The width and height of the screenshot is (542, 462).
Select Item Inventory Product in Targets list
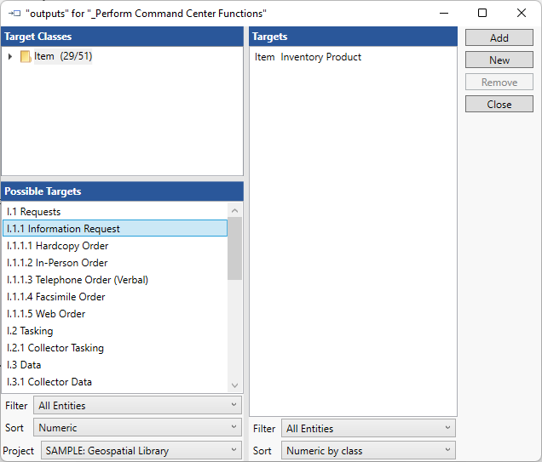coord(308,57)
